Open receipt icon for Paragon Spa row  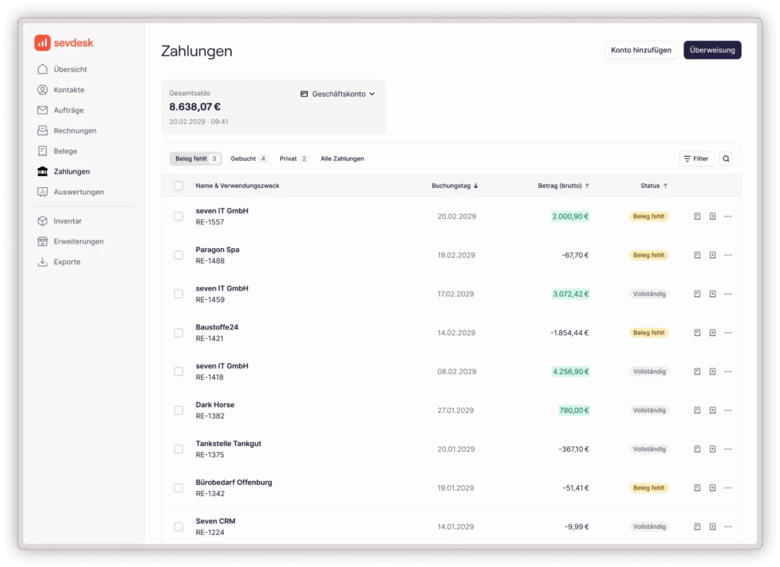pos(697,256)
